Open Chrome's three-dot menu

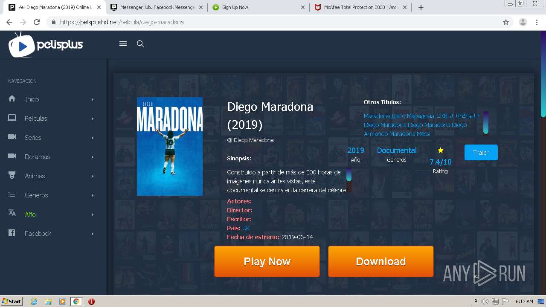(537, 22)
